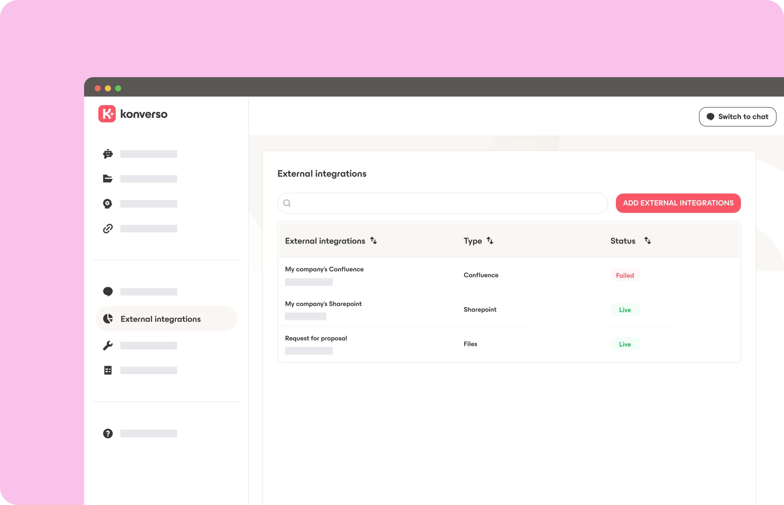Click the Switch to chat button
This screenshot has height=505, width=784.
pyautogui.click(x=737, y=116)
